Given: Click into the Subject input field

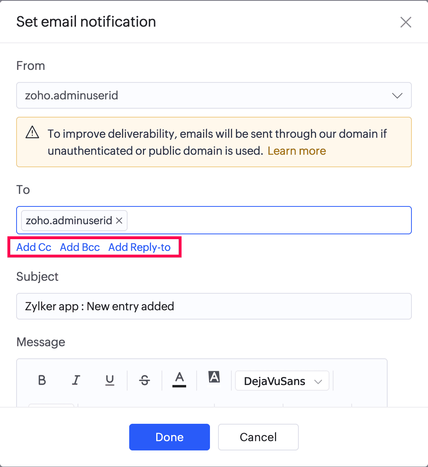Looking at the screenshot, I should [x=213, y=306].
